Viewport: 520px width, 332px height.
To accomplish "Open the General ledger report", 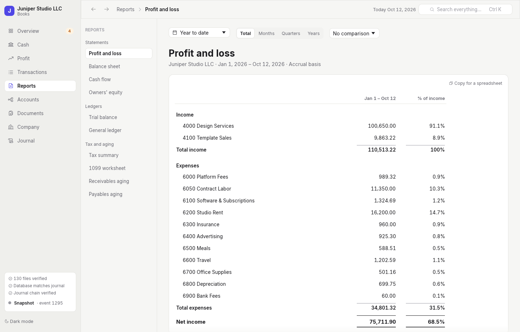I will pyautogui.click(x=119, y=130).
